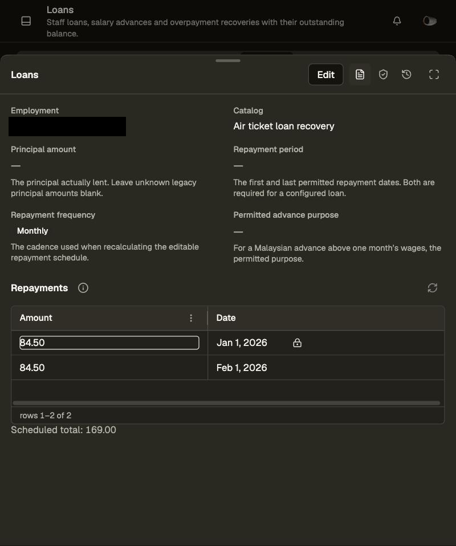Expand the panel to fullscreen

coord(434,75)
